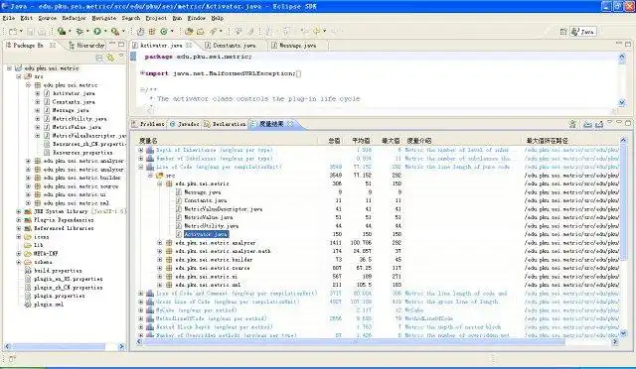Run the program with green play icon

point(97,31)
